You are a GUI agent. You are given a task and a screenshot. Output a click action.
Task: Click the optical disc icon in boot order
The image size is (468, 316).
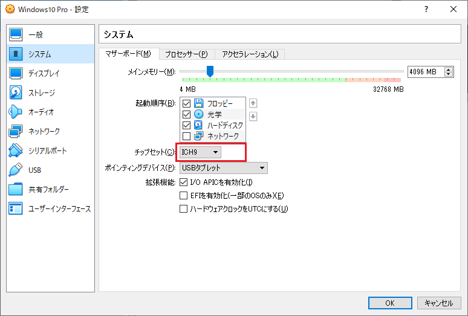point(198,114)
